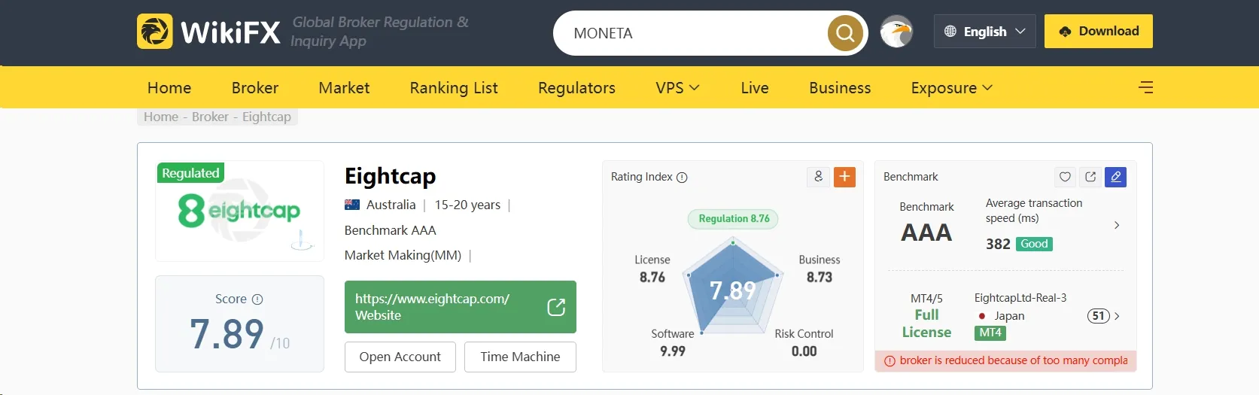The image size is (1259, 395).
Task: Click the 15-20 years text
Action: (467, 205)
